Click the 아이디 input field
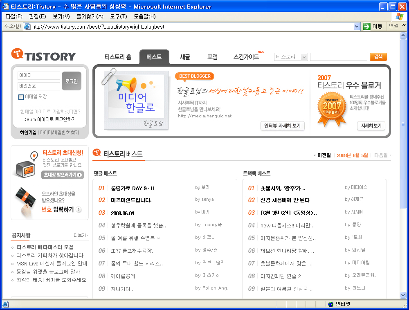Image resolution: width=409 pixels, height=310 pixels. (x=38, y=75)
